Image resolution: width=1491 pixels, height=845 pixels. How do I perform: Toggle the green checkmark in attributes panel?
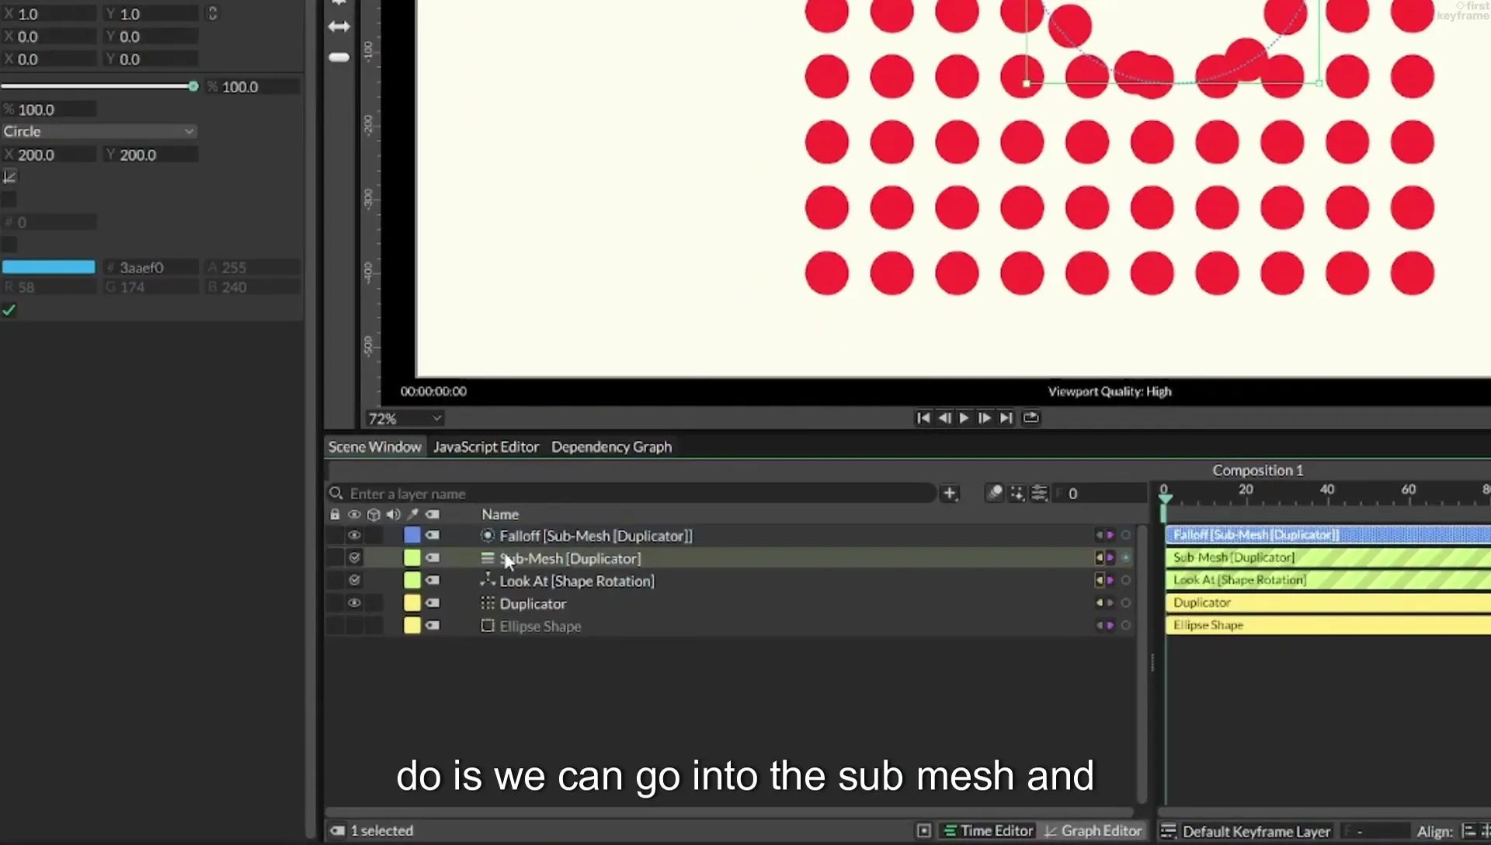click(x=9, y=310)
